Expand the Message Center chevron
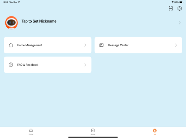 (176, 45)
